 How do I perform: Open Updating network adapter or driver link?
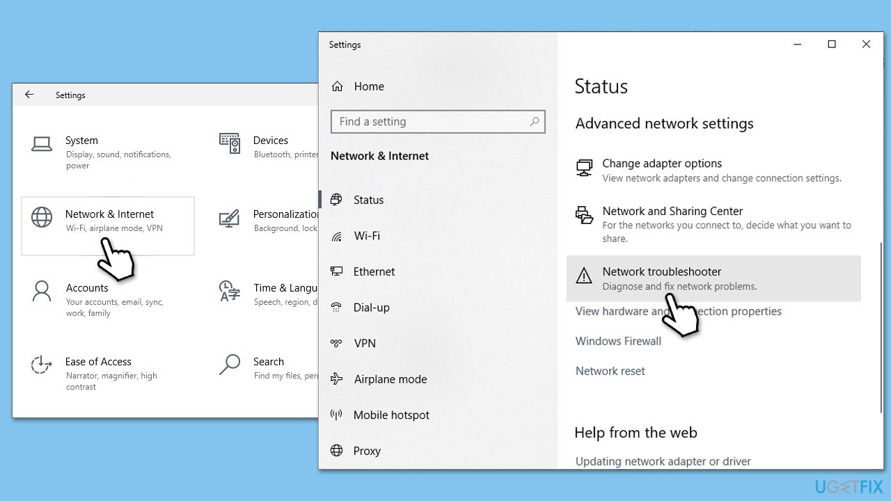[663, 461]
